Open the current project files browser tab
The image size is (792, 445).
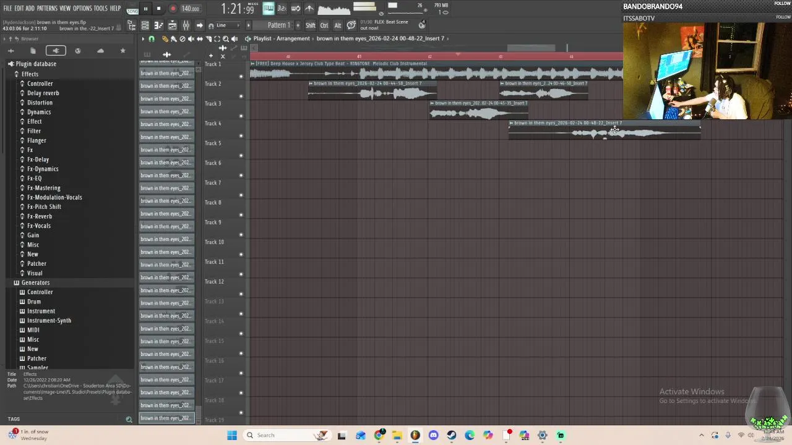33,51
